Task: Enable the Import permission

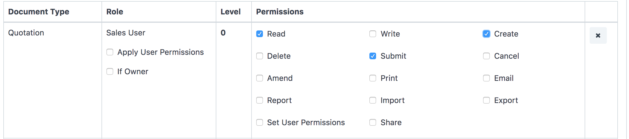Action: pos(373,100)
